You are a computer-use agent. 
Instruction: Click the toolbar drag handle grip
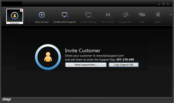point(29,16)
